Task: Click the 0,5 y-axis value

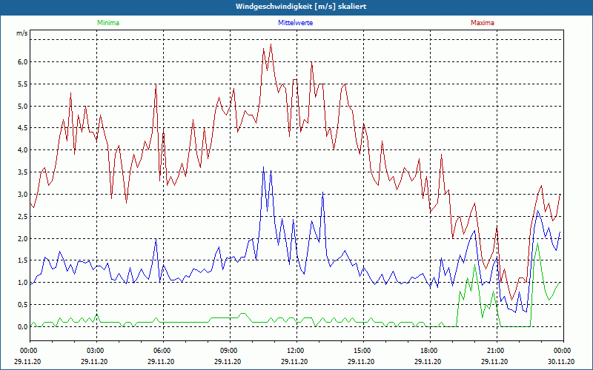Action: [x=23, y=305]
